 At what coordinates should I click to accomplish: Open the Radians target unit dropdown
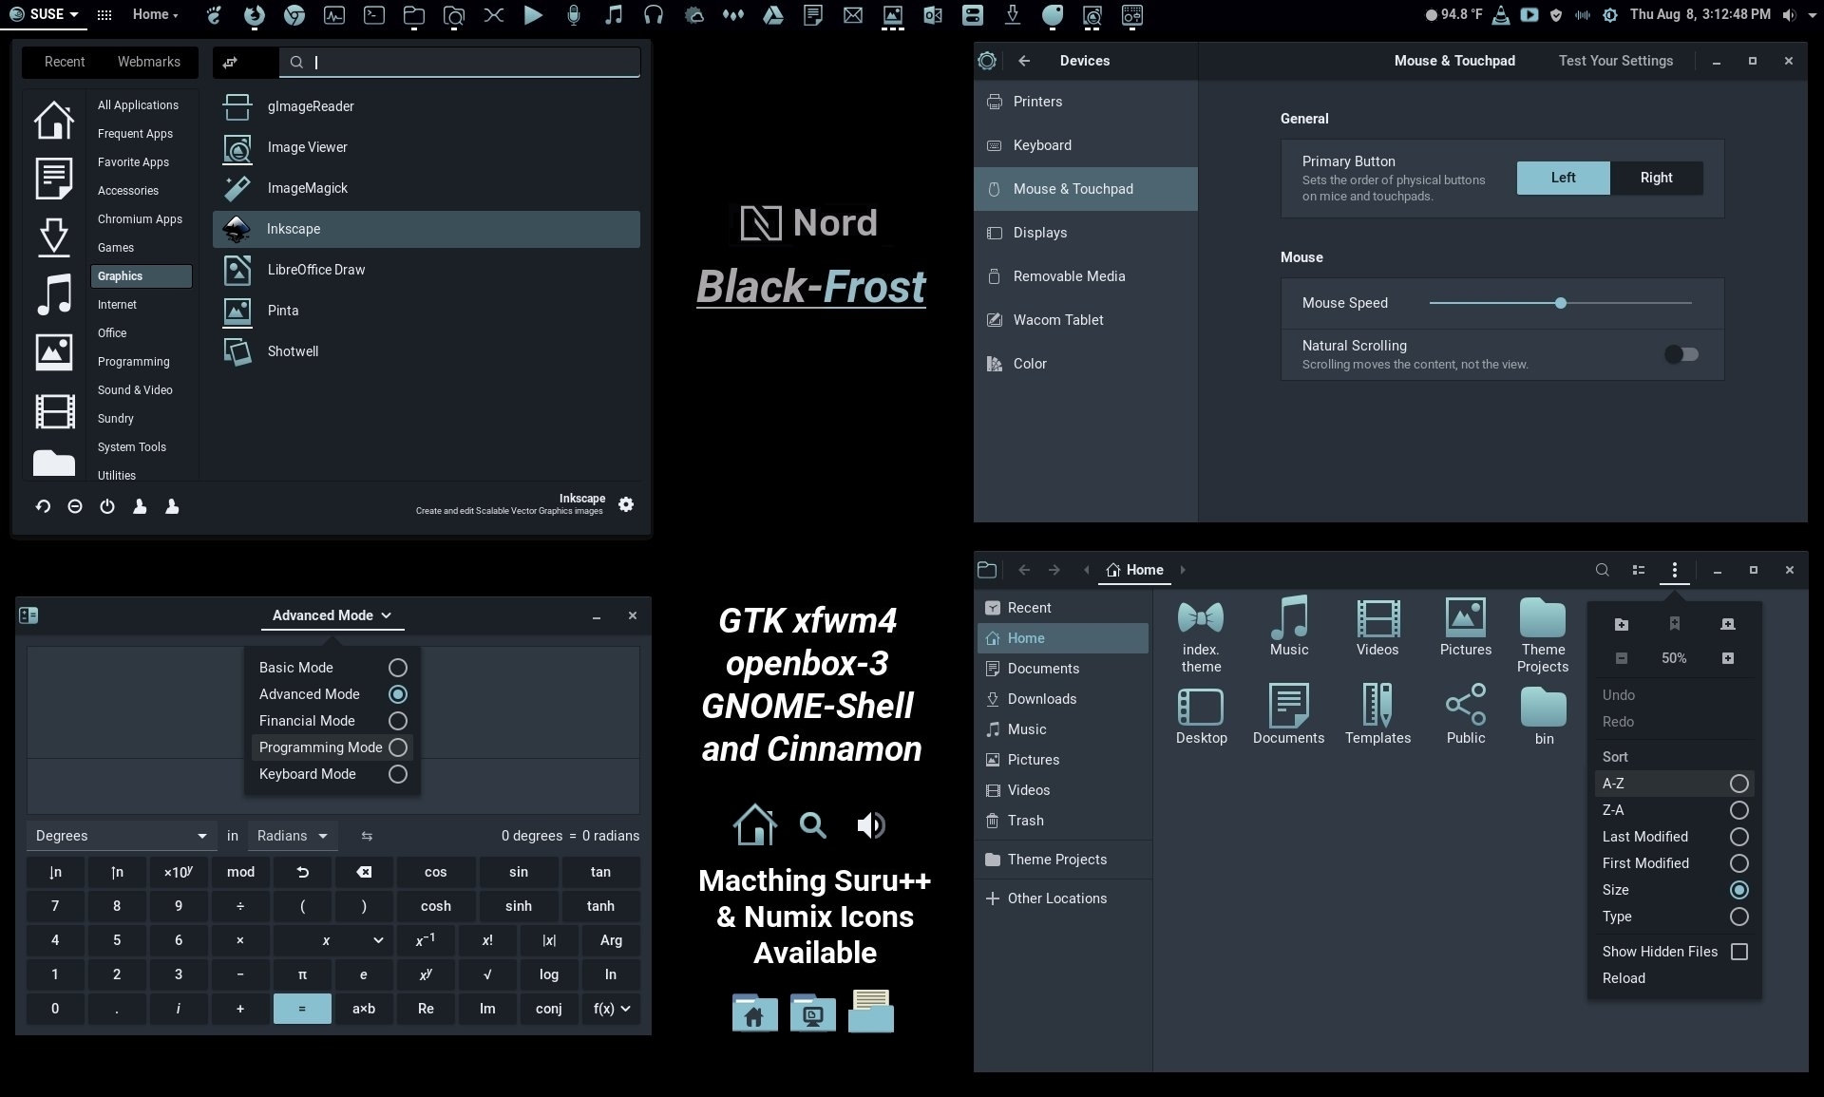click(x=293, y=836)
